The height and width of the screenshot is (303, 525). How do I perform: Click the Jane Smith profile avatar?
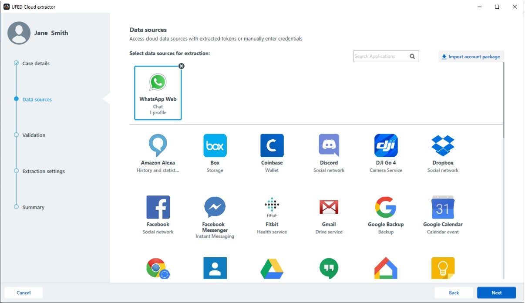pyautogui.click(x=19, y=33)
